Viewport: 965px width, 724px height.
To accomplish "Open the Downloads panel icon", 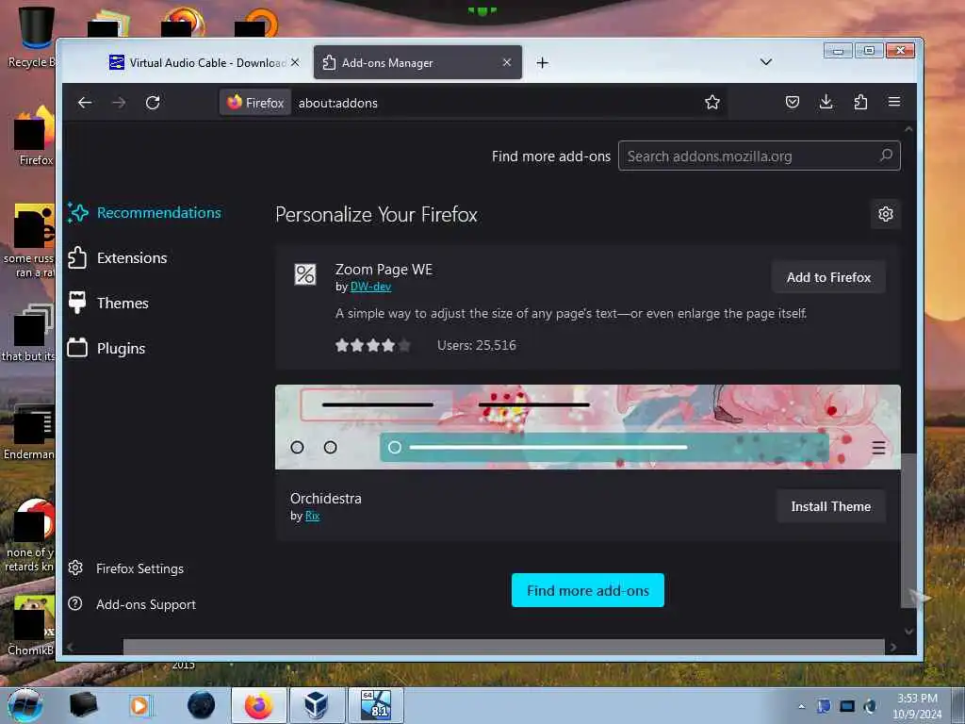I will click(826, 102).
